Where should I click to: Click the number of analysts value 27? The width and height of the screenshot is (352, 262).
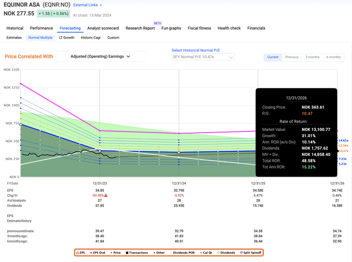coord(100,200)
